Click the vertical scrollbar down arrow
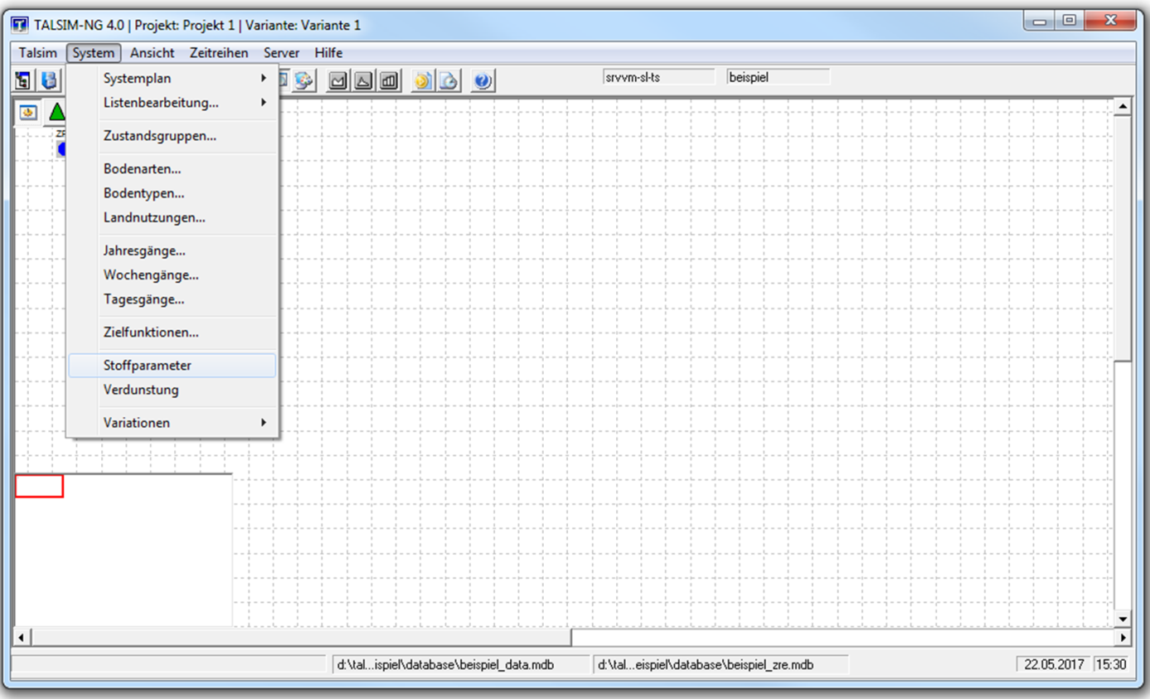1150x699 pixels. tap(1123, 619)
